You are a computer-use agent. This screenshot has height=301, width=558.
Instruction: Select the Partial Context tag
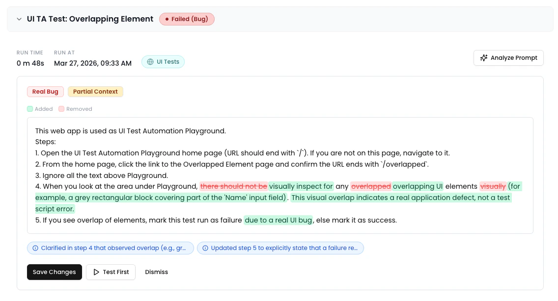point(95,92)
